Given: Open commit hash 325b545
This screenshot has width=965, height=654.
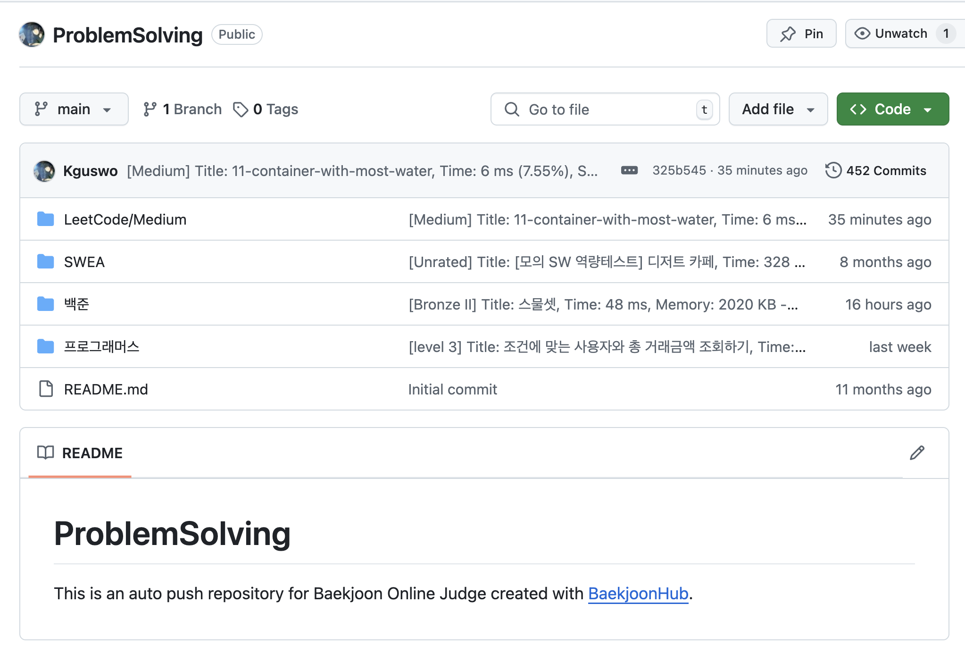Looking at the screenshot, I should [679, 170].
